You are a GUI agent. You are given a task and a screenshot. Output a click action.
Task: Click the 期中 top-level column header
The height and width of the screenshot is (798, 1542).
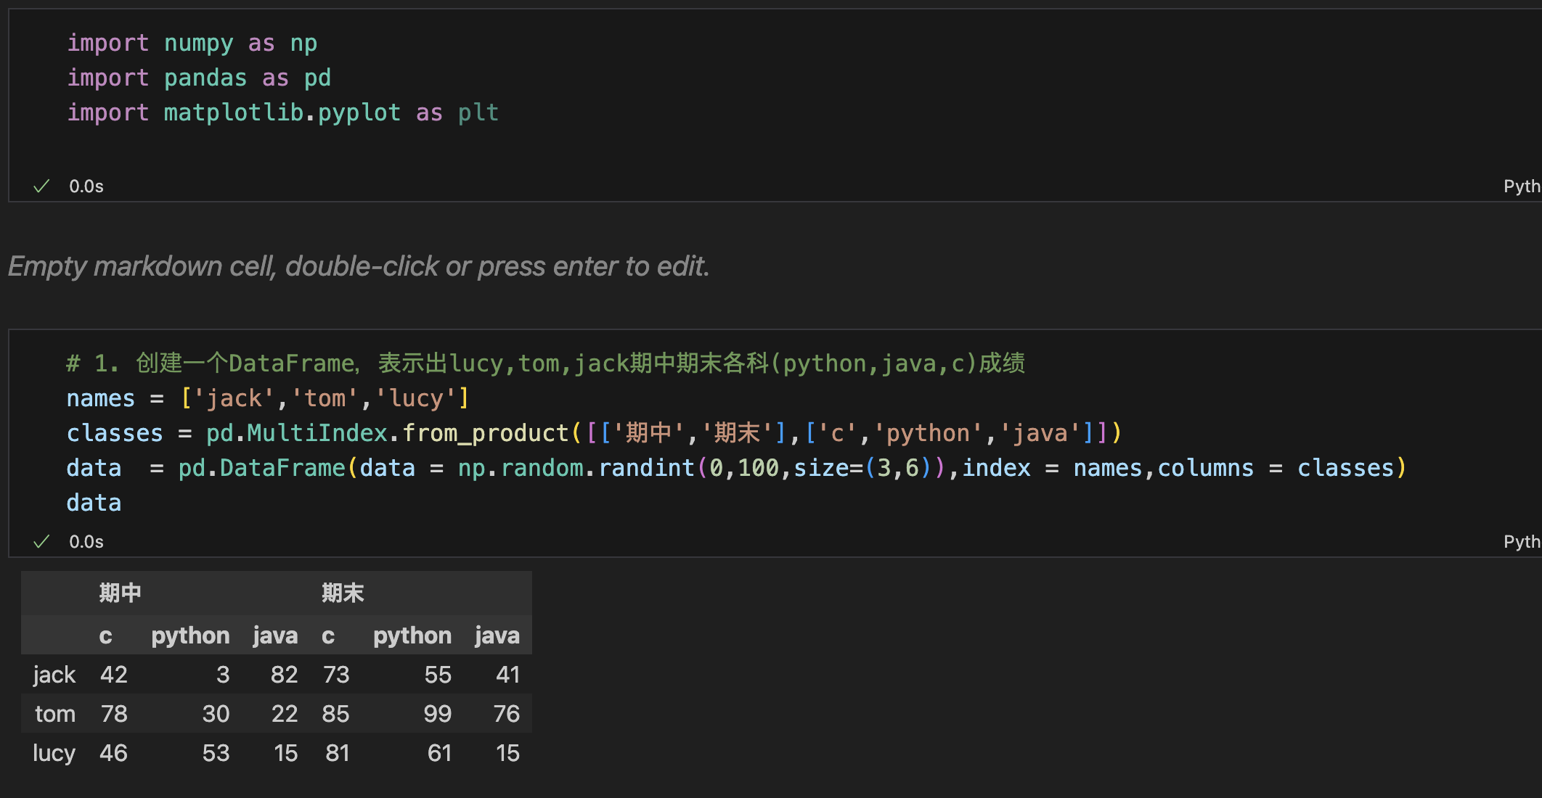click(120, 593)
